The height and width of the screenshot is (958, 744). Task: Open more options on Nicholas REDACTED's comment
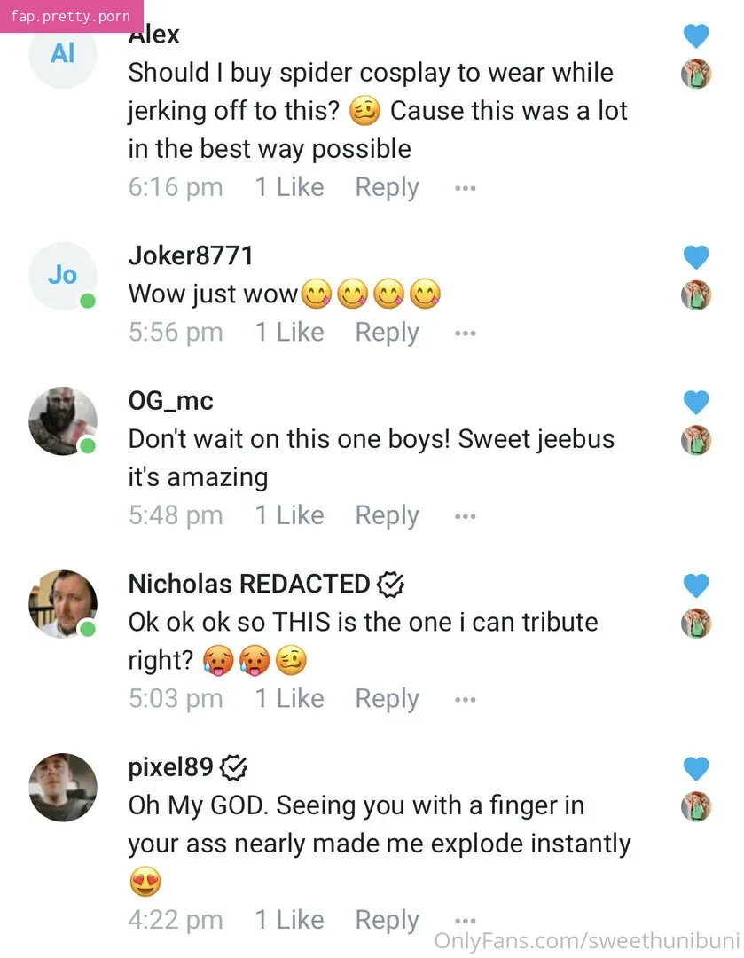[x=465, y=700]
